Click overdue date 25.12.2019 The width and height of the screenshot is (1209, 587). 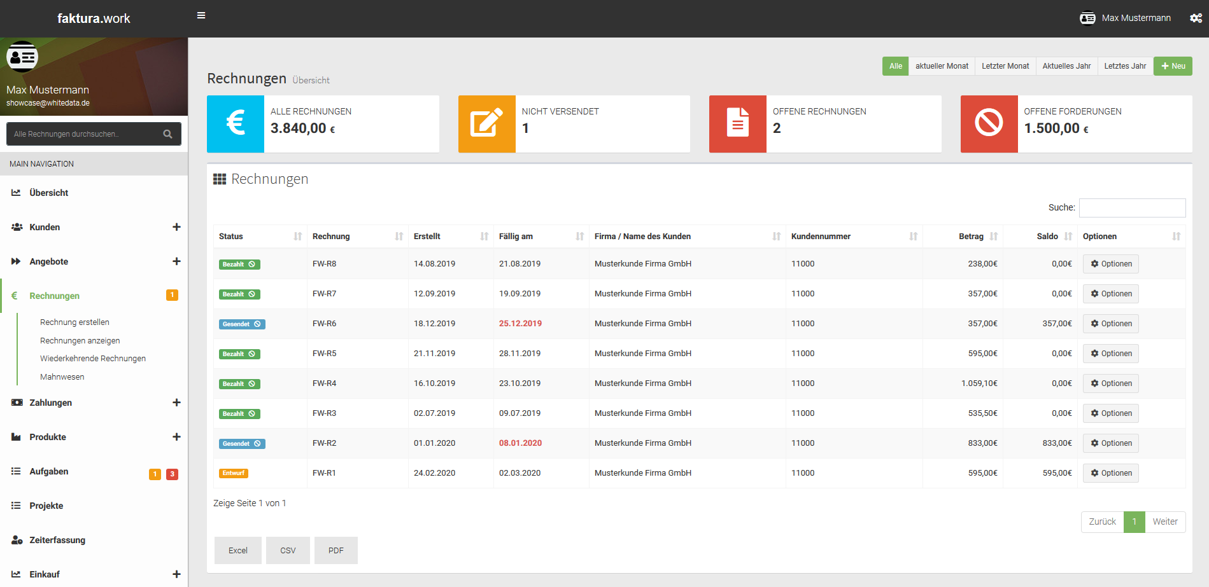[x=520, y=324]
